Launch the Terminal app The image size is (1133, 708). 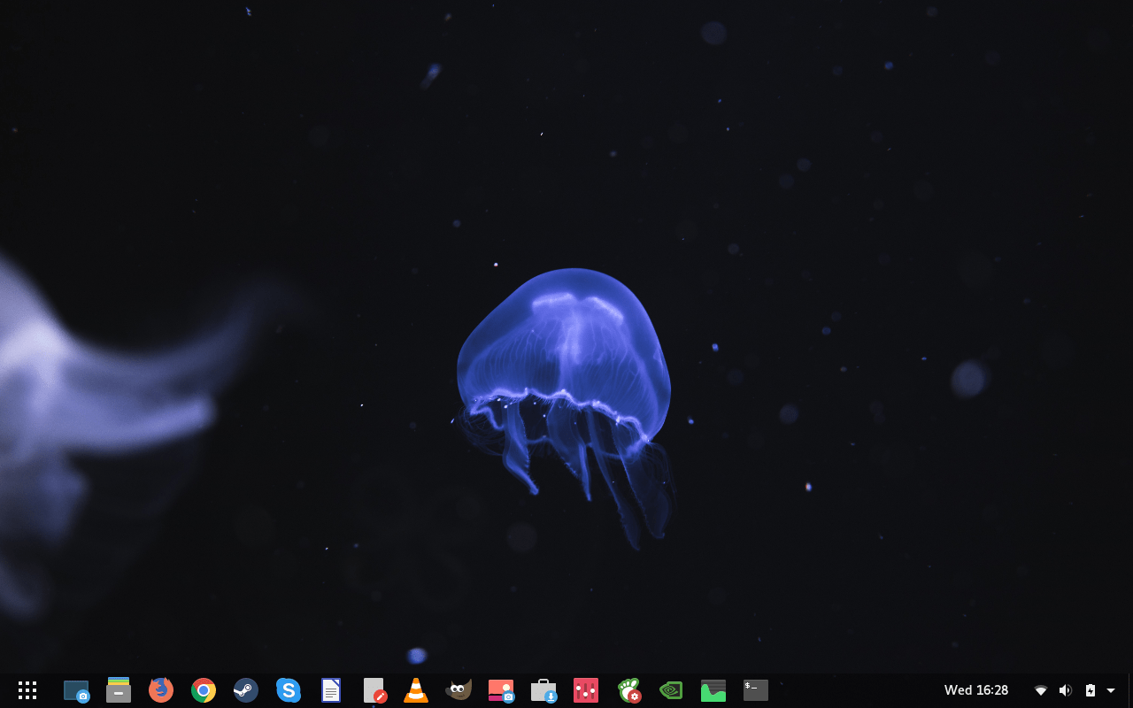point(756,690)
